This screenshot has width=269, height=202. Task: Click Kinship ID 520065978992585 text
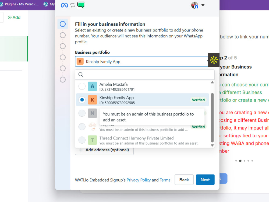117,103
